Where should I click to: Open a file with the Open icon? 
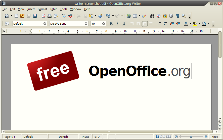[x=22, y=16]
